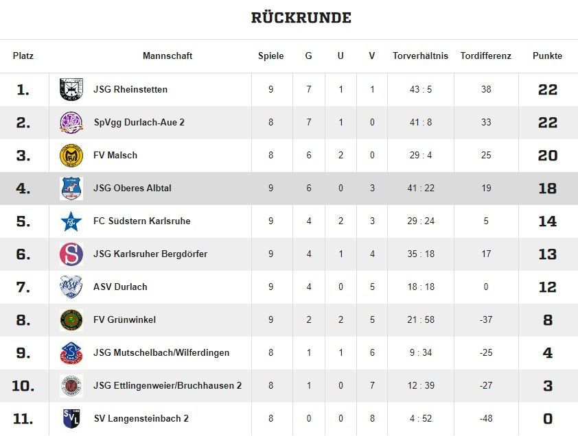This screenshot has height=436, width=578.
Task: Click the FV Malsch club emblem
Action: pyautogui.click(x=71, y=155)
